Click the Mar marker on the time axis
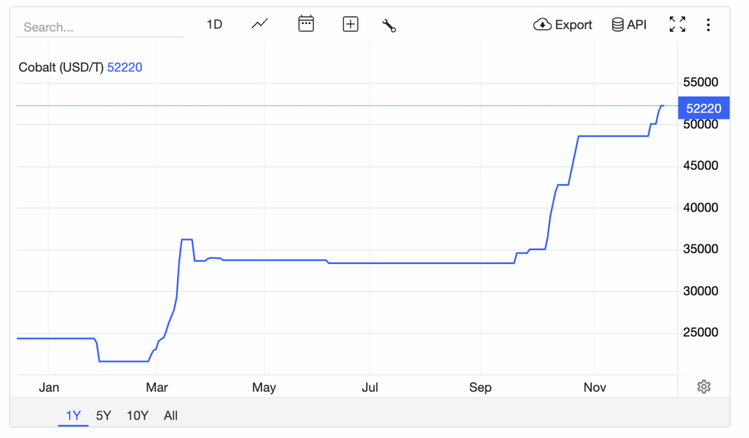The image size is (749, 438). coord(157,387)
